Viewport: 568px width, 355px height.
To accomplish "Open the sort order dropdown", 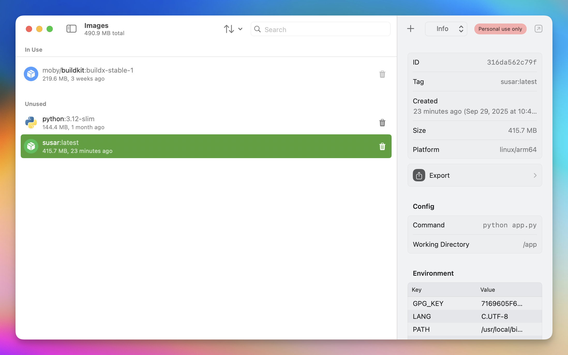I will pyautogui.click(x=233, y=29).
